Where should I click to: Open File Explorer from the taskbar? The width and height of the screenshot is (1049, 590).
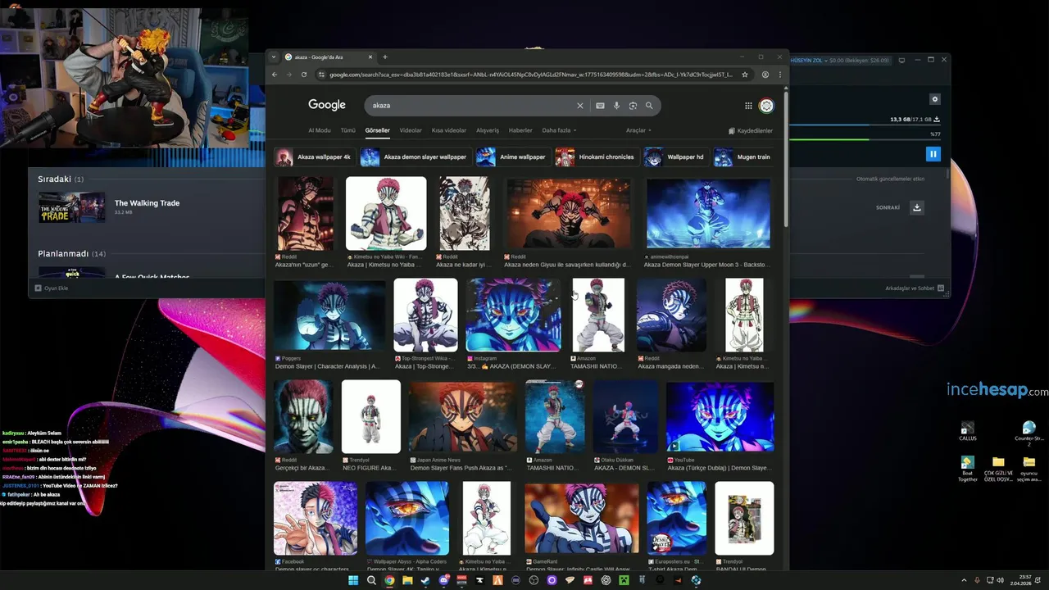407,580
